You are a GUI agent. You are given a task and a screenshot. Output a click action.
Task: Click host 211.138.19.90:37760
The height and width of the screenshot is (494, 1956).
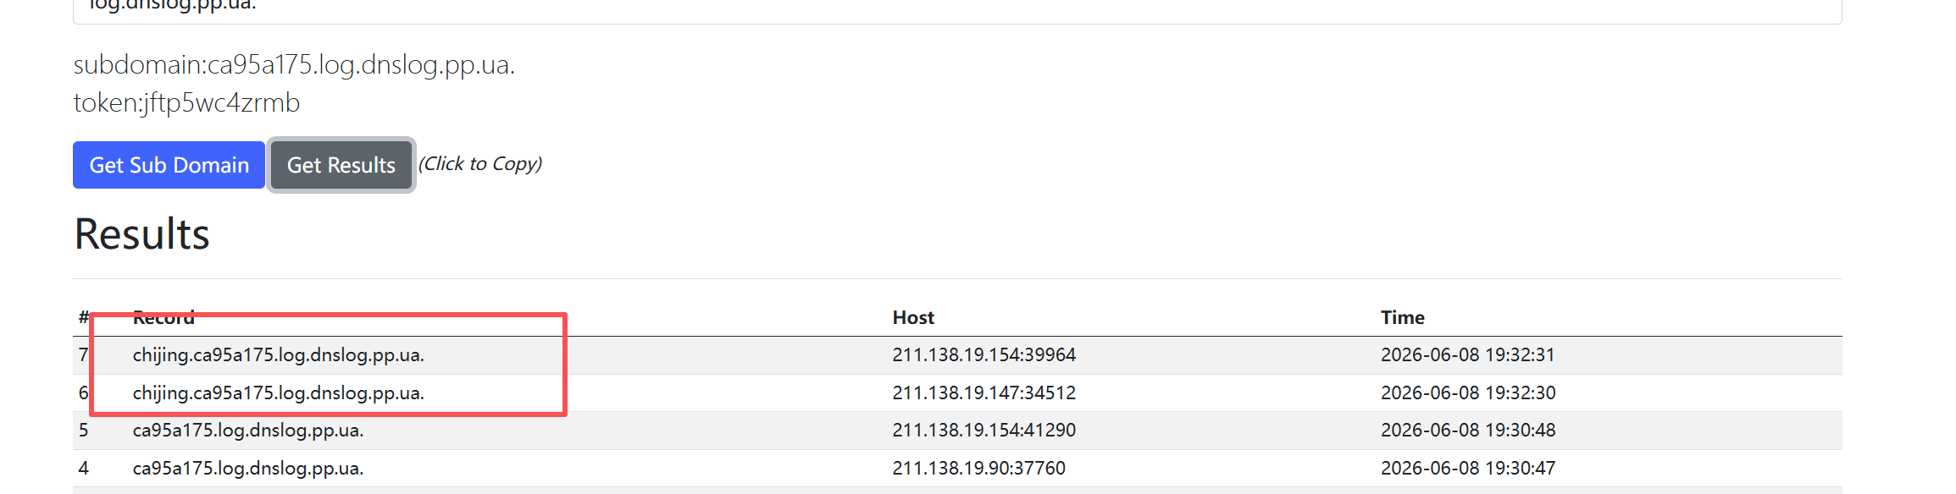coord(979,469)
